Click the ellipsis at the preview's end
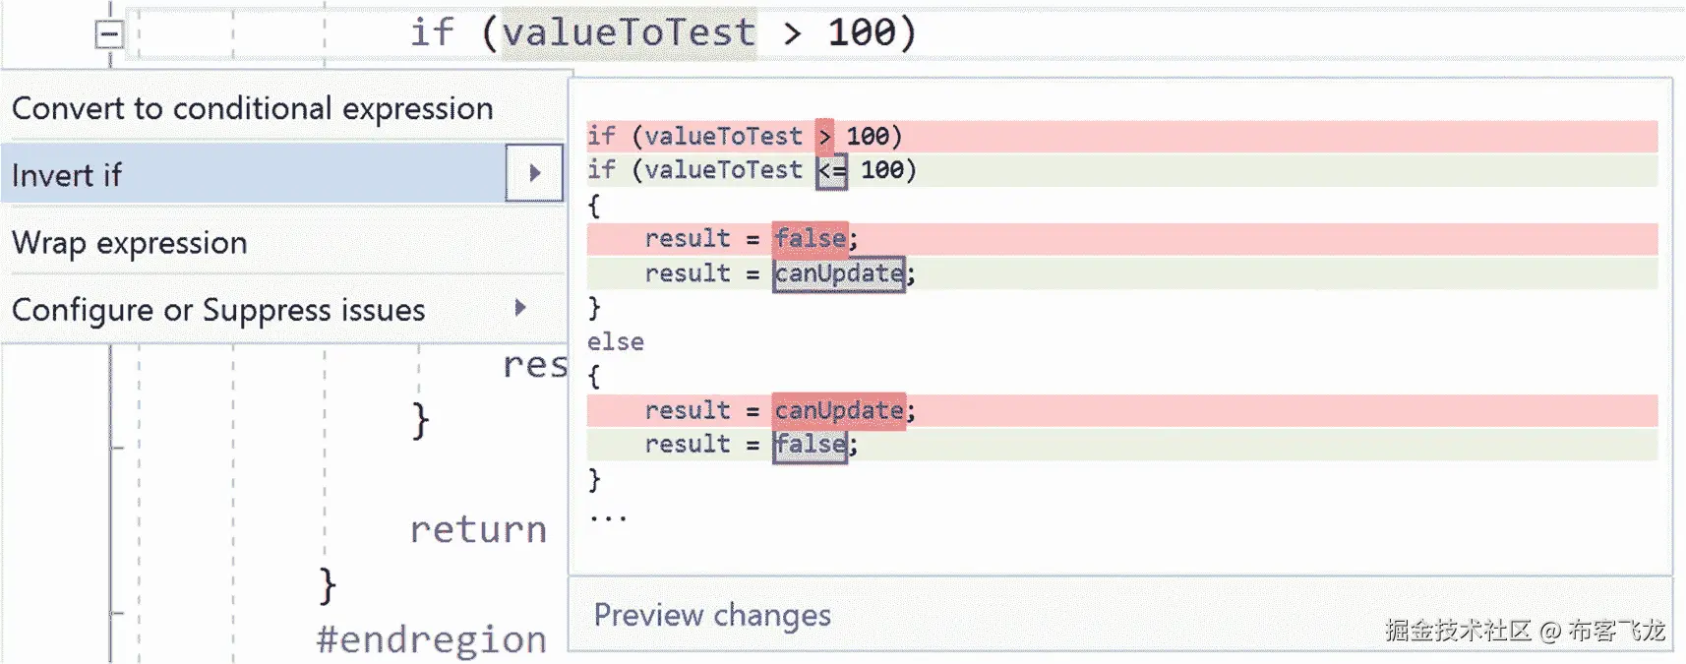The image size is (1686, 664). tap(608, 516)
